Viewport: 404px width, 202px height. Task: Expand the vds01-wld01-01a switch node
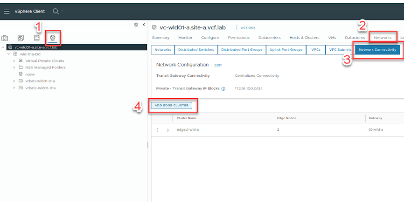click(14, 81)
